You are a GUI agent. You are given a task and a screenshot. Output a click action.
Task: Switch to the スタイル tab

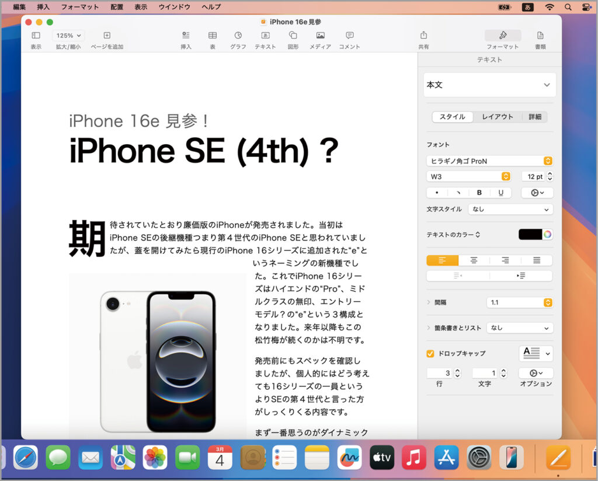point(453,117)
